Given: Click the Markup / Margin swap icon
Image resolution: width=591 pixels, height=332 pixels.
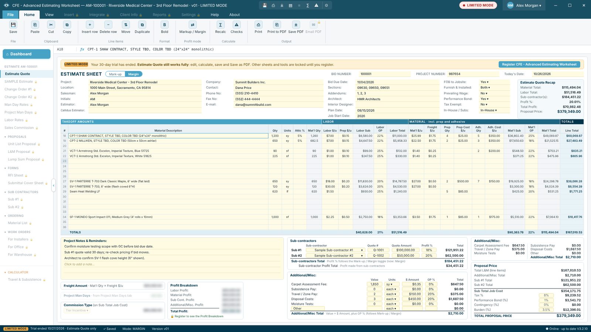Looking at the screenshot, I should (x=192, y=25).
